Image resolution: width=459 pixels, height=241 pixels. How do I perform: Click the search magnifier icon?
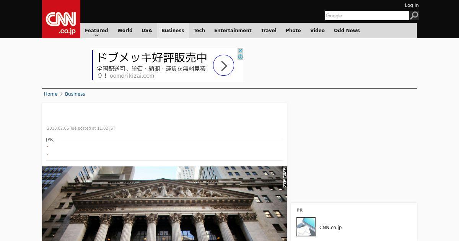[414, 16]
